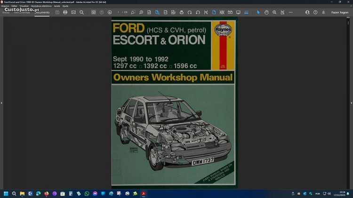
Task: Click the Print icon in the toolbar
Action: [x=65, y=12]
